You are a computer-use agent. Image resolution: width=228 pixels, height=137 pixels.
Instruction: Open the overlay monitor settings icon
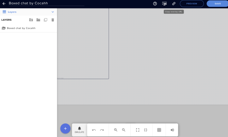[164, 4]
